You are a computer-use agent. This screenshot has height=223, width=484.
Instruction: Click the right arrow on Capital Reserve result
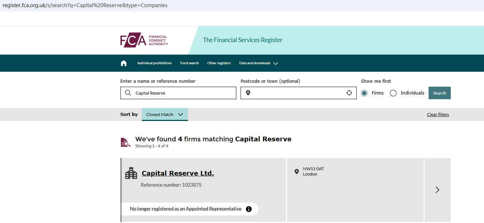(437, 190)
